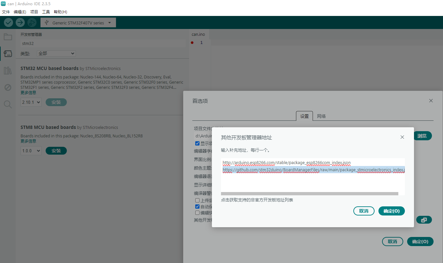Open more info link for STM32 boards
Viewport: 443px width, 263px height.
[x=28, y=92]
